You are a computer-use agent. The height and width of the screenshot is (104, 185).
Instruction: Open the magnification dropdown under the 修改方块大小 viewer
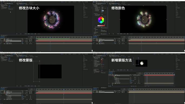[x=17, y=34]
